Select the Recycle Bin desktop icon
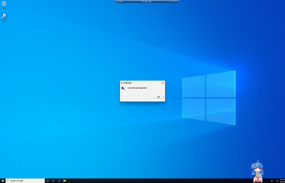 point(4,5)
